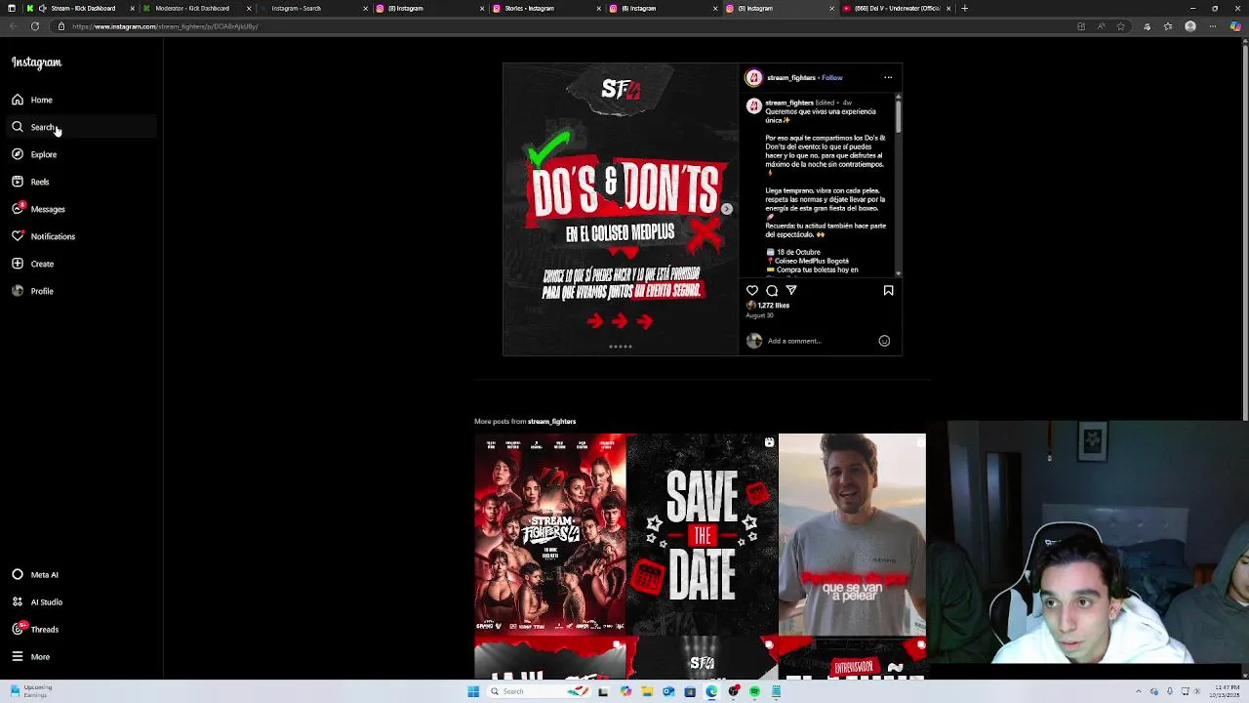Click the Create plus icon
Viewport: 1249px width, 703px height.
point(18,264)
